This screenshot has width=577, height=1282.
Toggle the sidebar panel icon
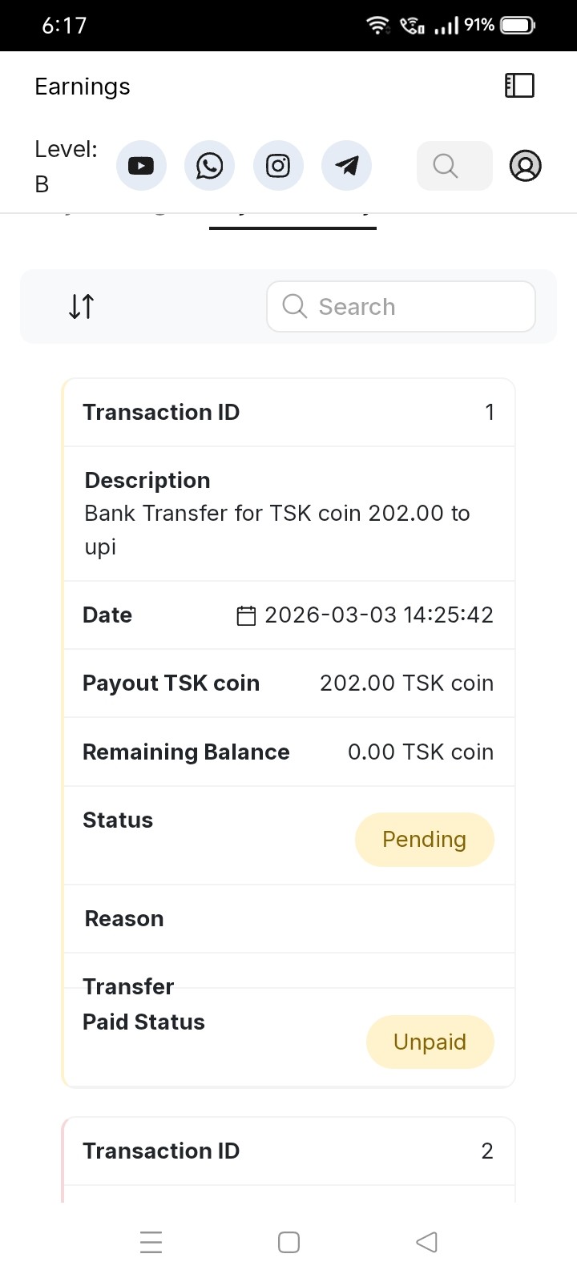(x=519, y=86)
